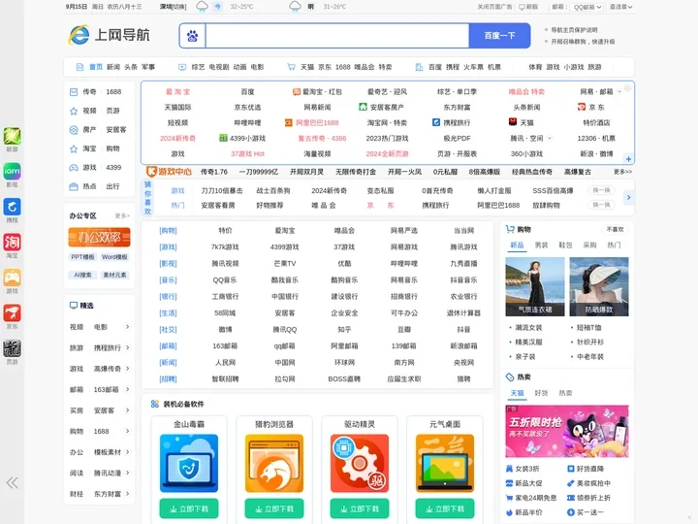The width and height of the screenshot is (698, 524).
Task: Click the 游戏中心 logo
Action: pyautogui.click(x=169, y=172)
